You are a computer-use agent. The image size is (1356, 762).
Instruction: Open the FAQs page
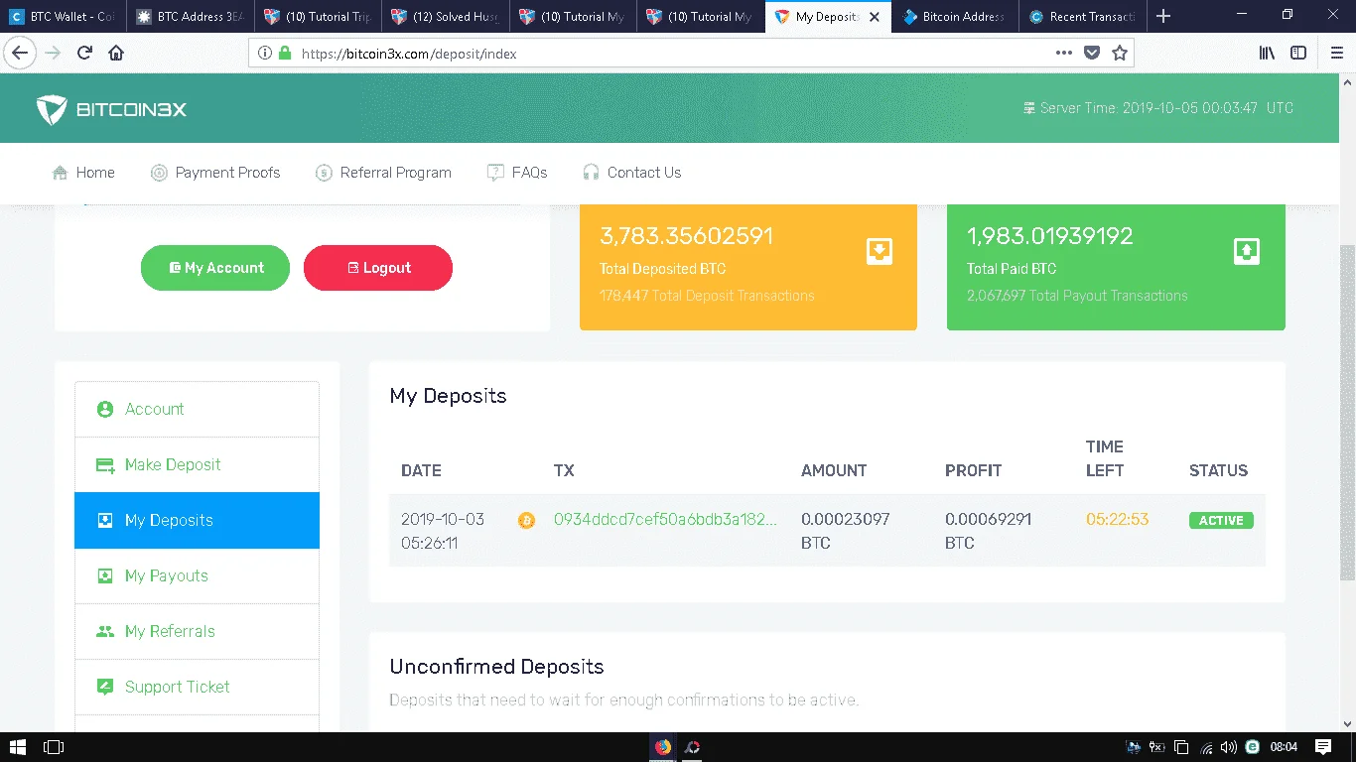(517, 173)
